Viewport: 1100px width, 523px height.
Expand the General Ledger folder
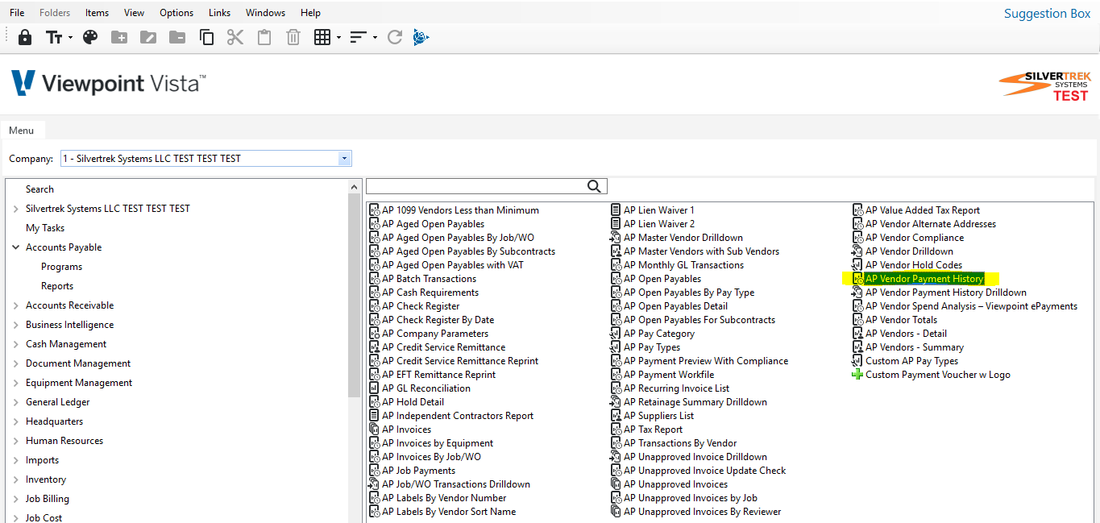click(x=16, y=402)
